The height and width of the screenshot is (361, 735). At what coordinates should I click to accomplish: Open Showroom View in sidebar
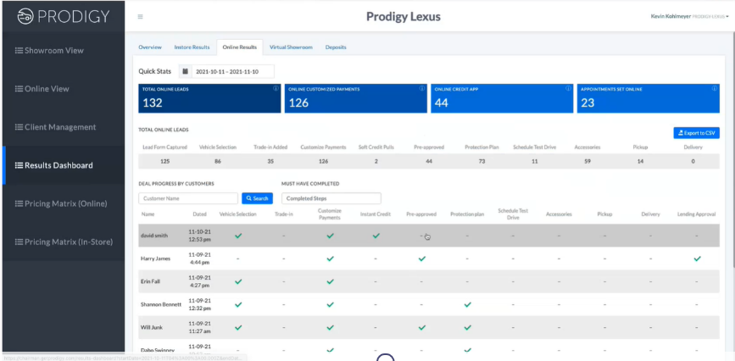click(x=64, y=51)
